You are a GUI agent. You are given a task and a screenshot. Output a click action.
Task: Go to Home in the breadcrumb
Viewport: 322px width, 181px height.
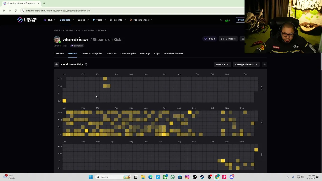(x=57, y=30)
